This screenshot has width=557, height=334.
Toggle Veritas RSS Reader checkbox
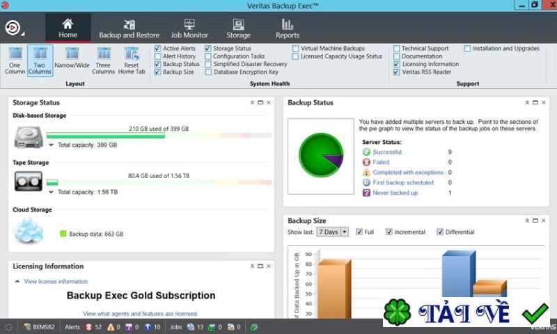click(x=396, y=72)
